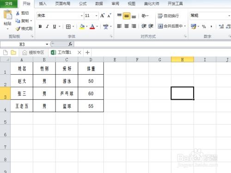
Task: Click 自动换行 wrap text button
Action: click(x=168, y=16)
